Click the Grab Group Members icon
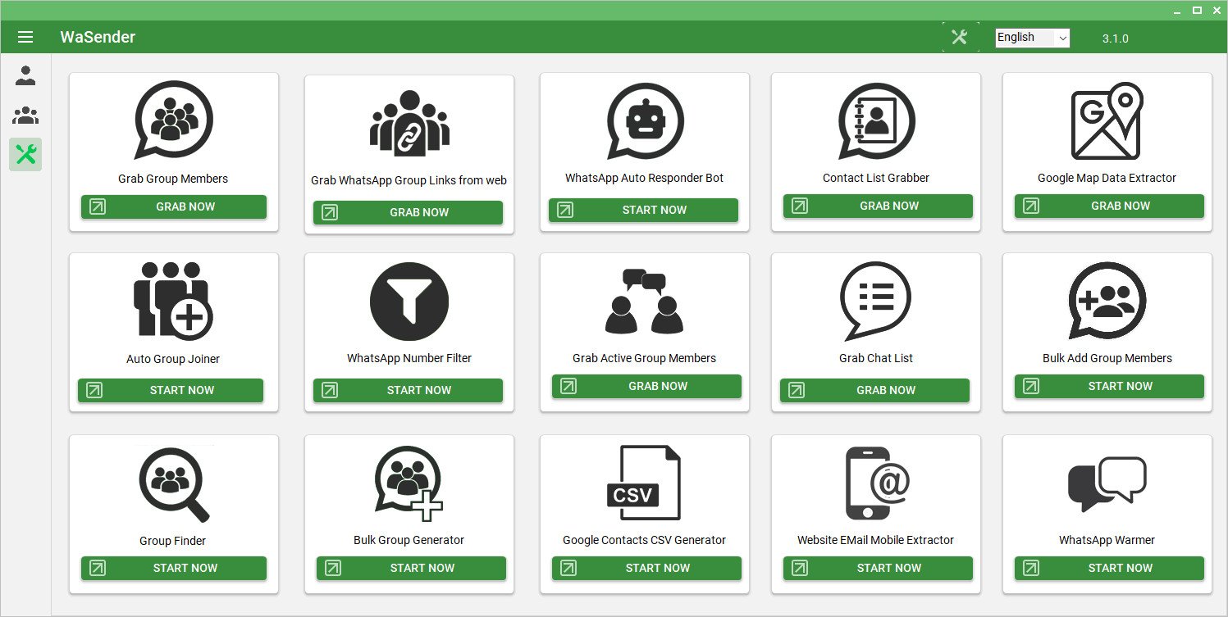The image size is (1228, 617). 173,120
